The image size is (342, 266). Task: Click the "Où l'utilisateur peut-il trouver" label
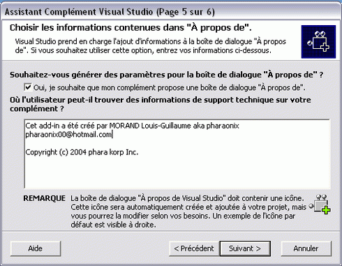pos(161,104)
